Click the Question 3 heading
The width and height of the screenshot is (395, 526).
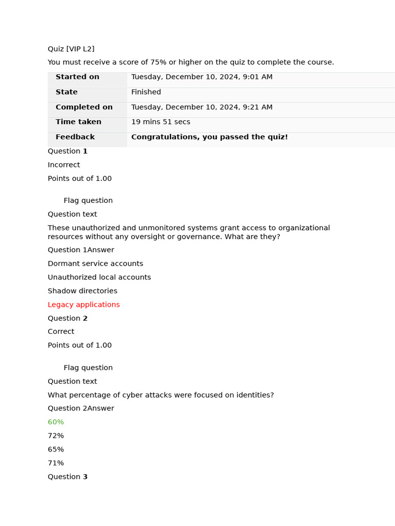[67, 477]
